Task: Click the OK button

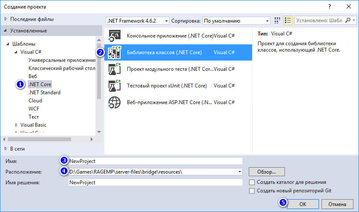Action: click(303, 204)
